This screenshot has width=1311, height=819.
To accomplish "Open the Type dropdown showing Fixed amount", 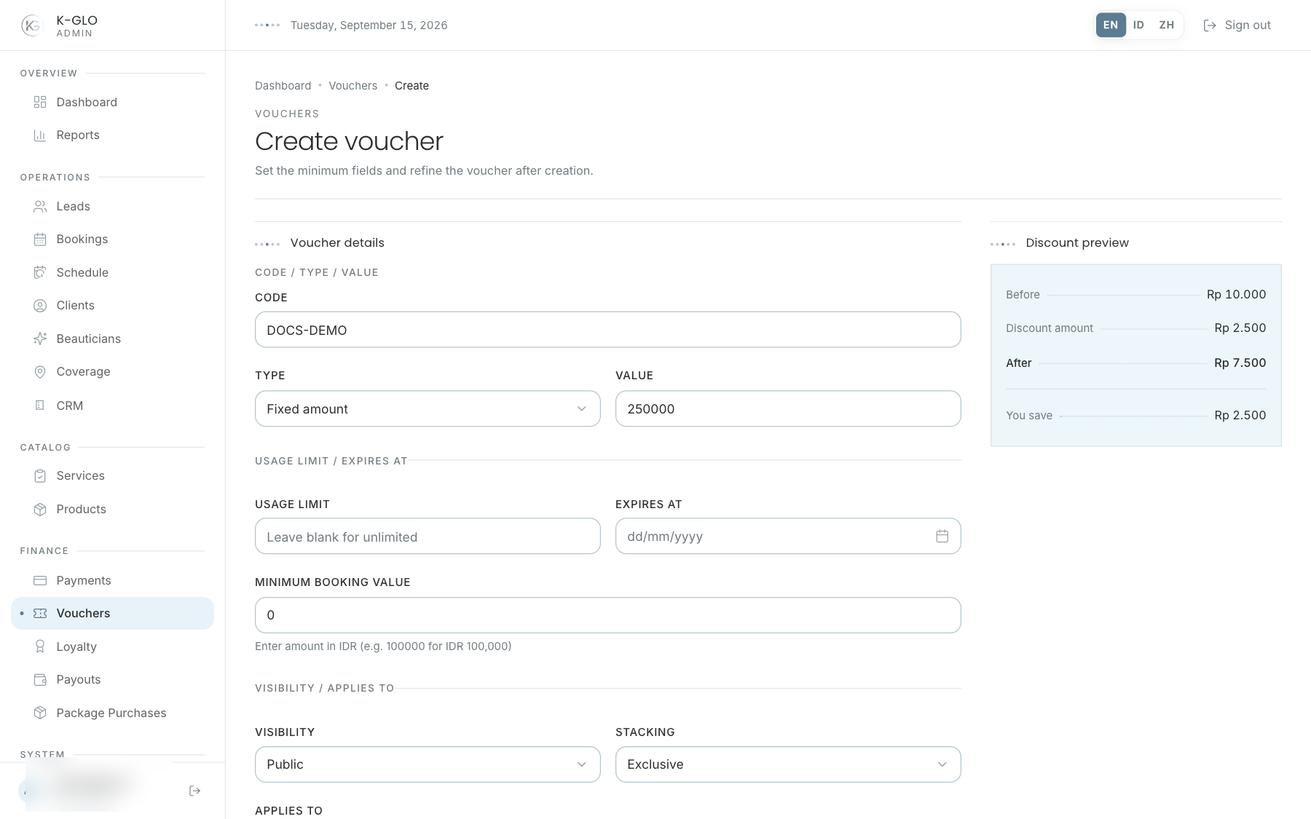I will (x=428, y=408).
